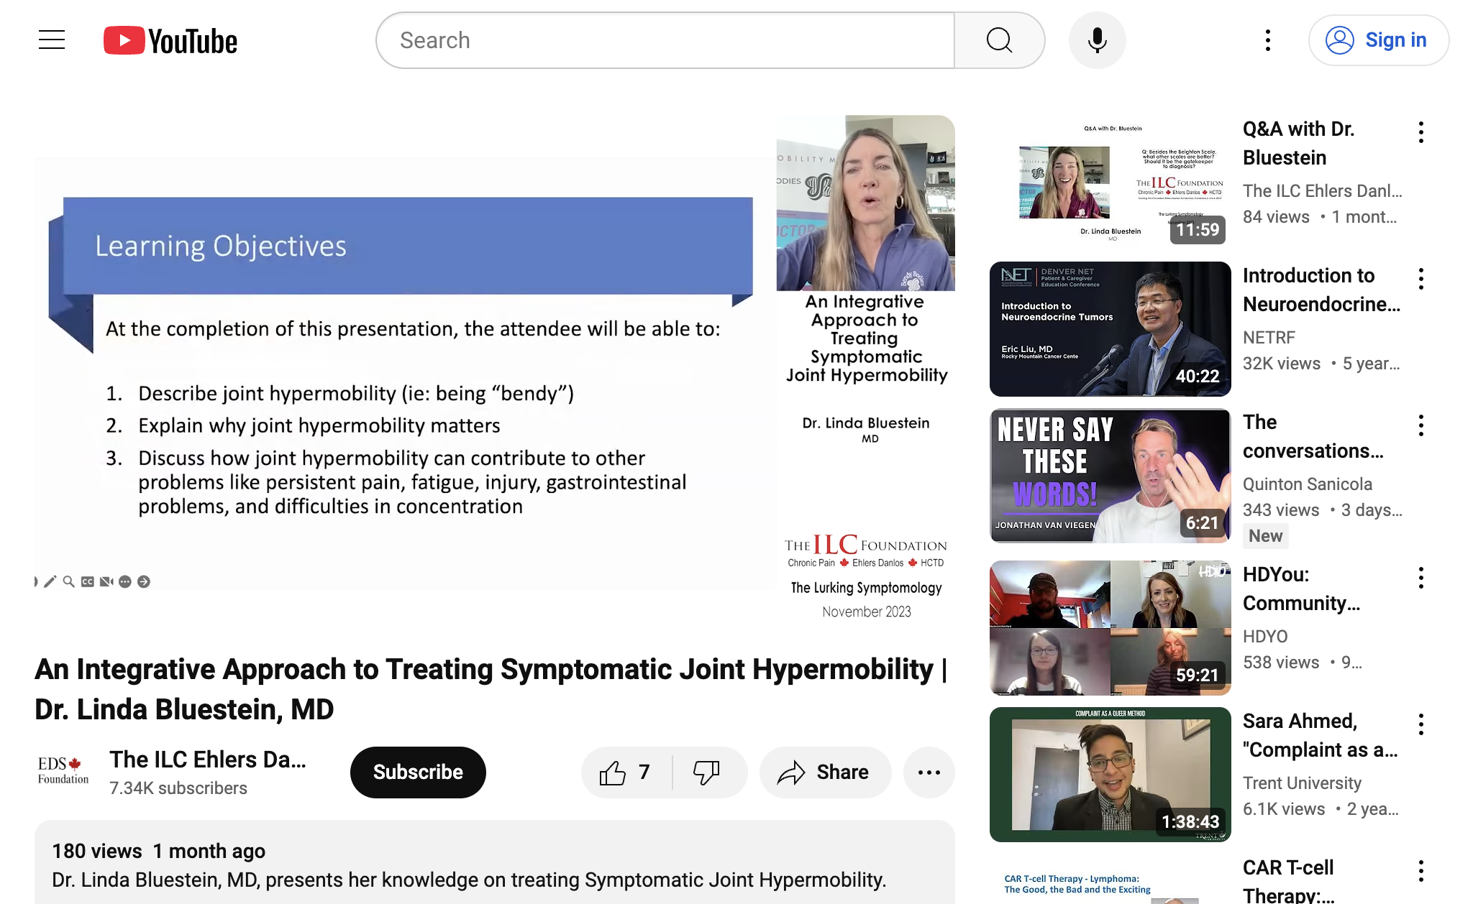Image resolution: width=1473 pixels, height=904 pixels.
Task: Go to YouTube home via logo
Action: (x=170, y=40)
